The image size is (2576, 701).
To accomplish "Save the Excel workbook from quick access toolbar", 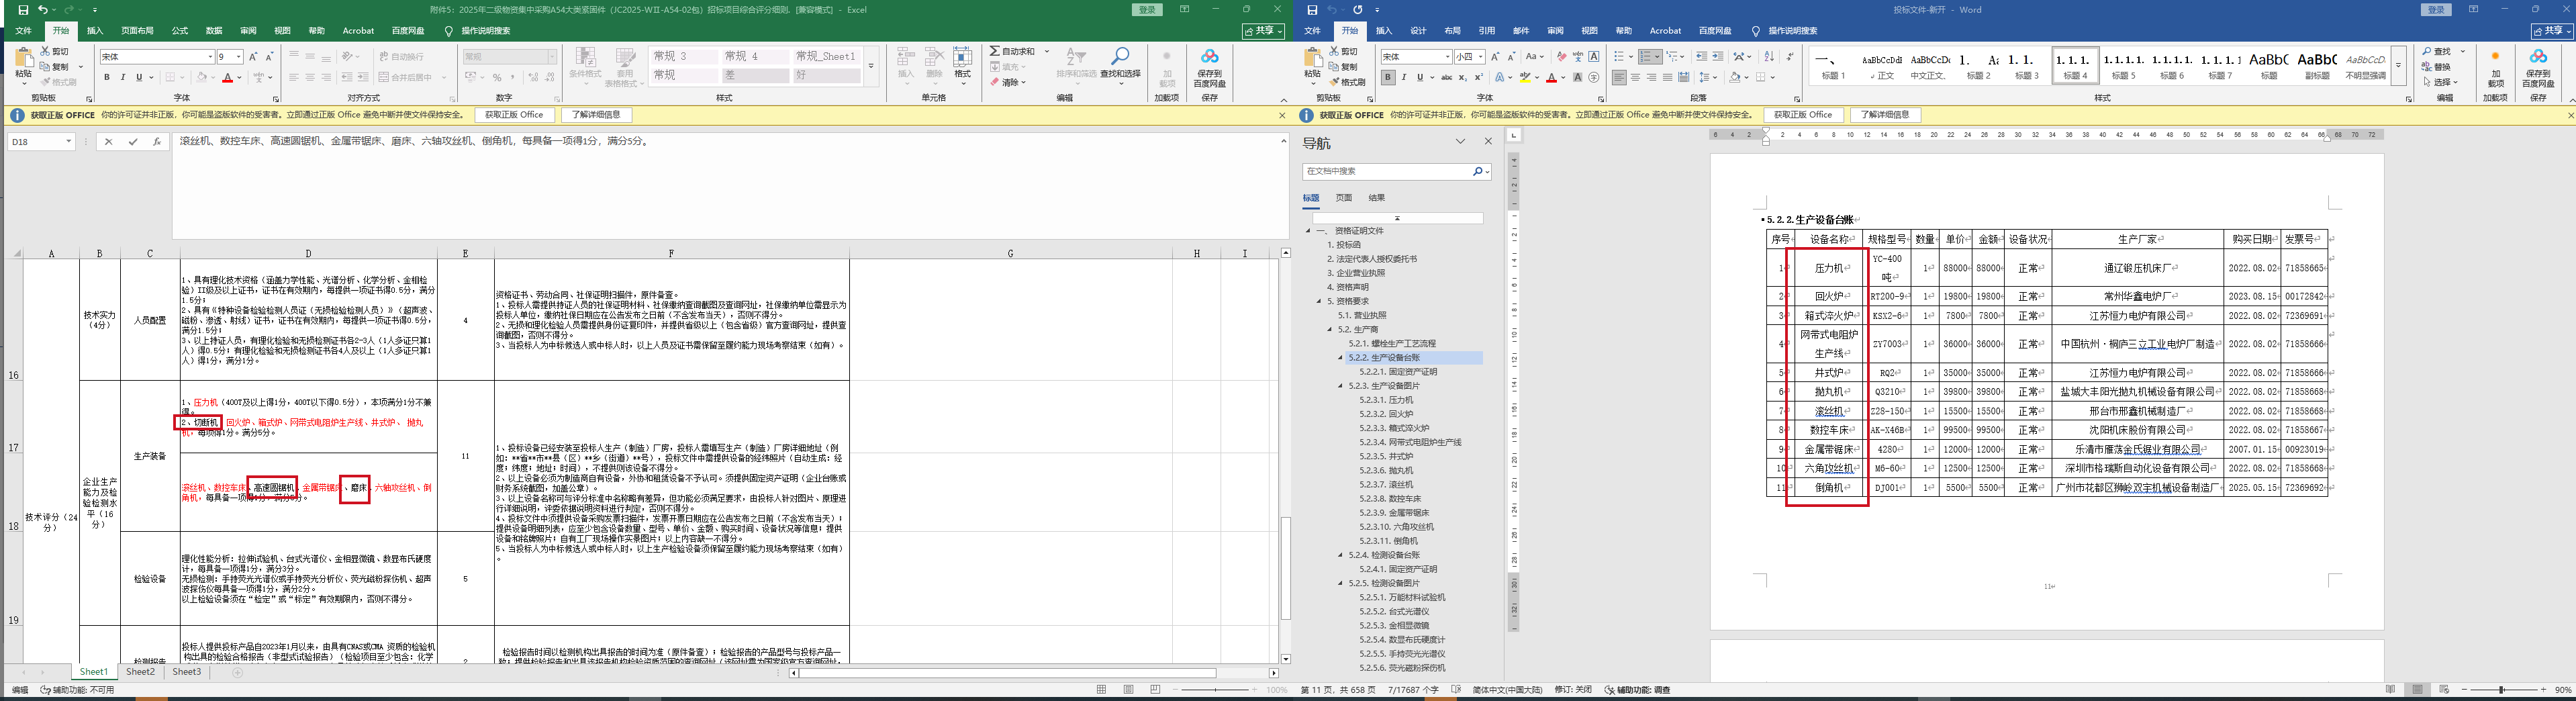I will [x=23, y=10].
